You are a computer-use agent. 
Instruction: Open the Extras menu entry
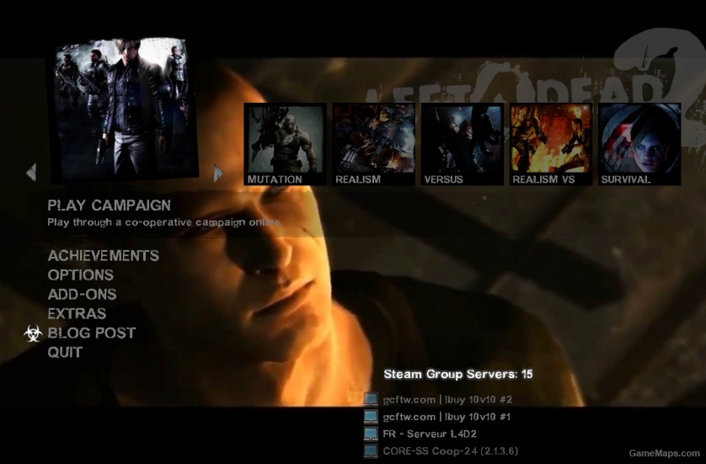77,313
